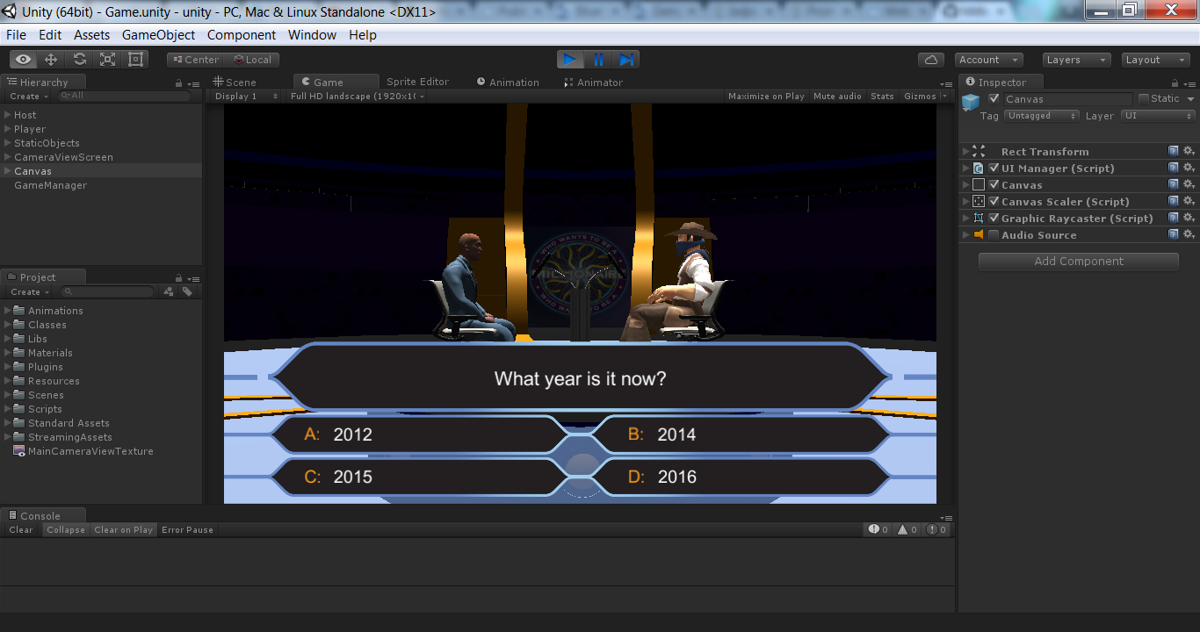
Task: Expand the Rect Transform component
Action: (966, 152)
